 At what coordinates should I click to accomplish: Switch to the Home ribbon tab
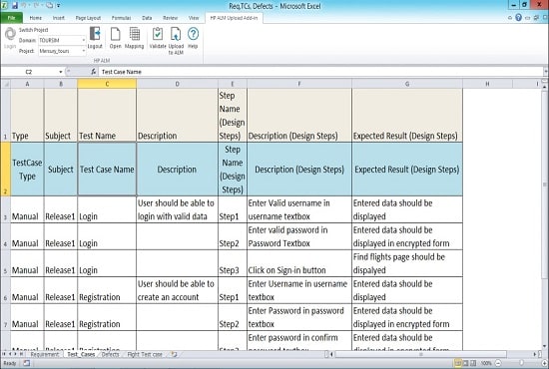(x=36, y=18)
